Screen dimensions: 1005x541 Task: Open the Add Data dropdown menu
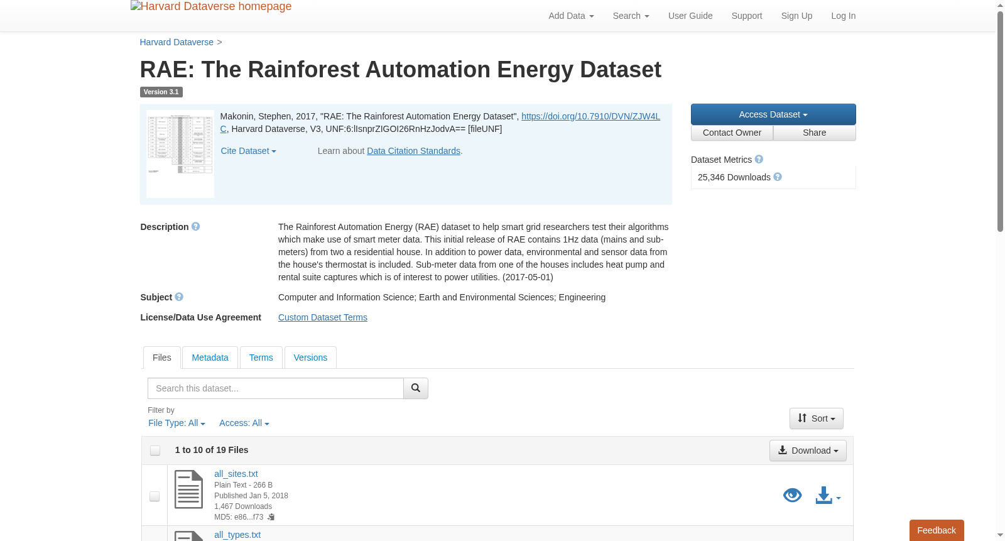pos(571,16)
